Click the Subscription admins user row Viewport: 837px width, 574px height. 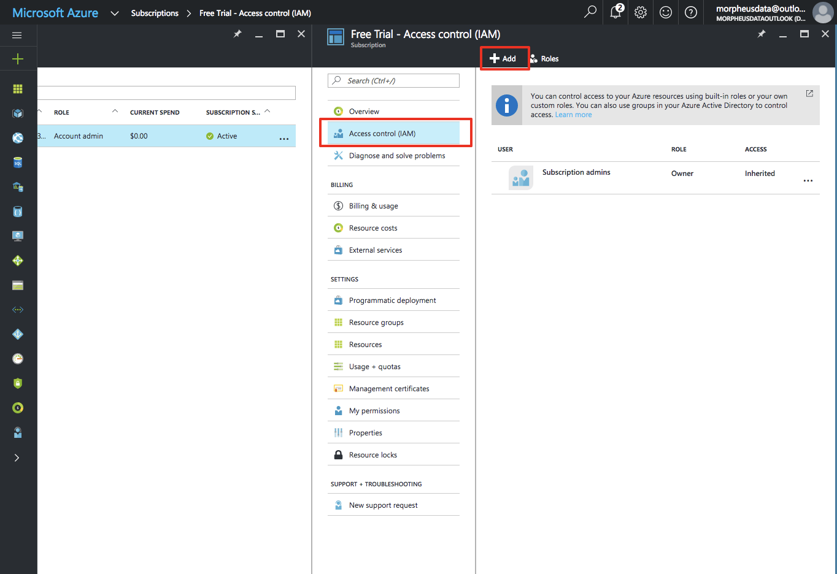click(x=655, y=178)
